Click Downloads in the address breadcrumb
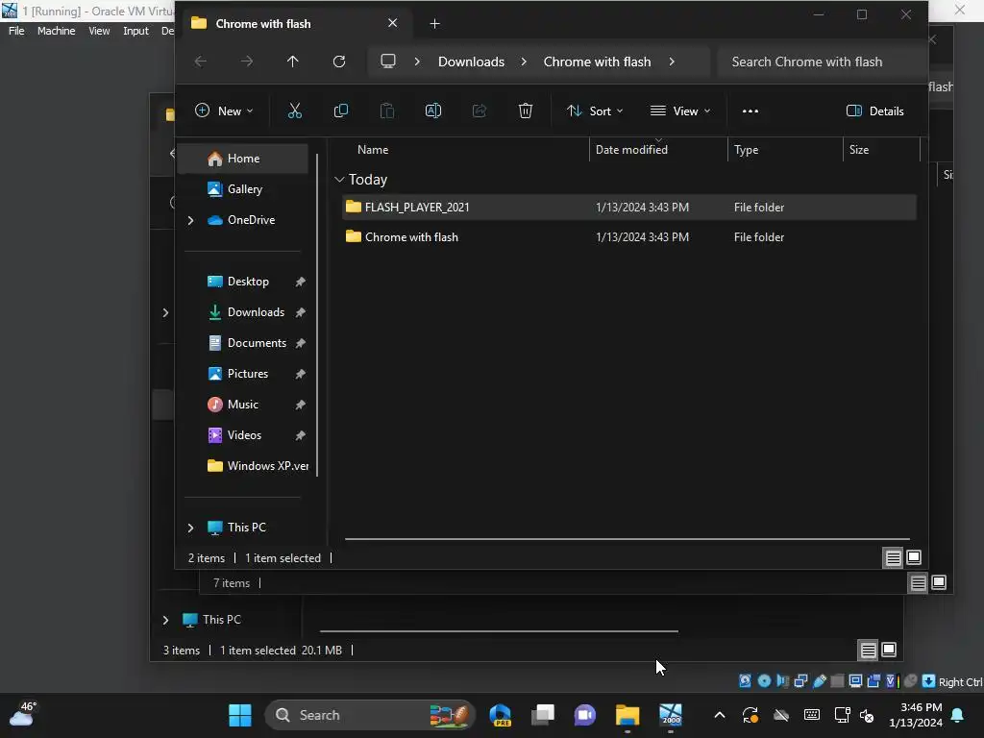Image resolution: width=984 pixels, height=738 pixels. (471, 61)
